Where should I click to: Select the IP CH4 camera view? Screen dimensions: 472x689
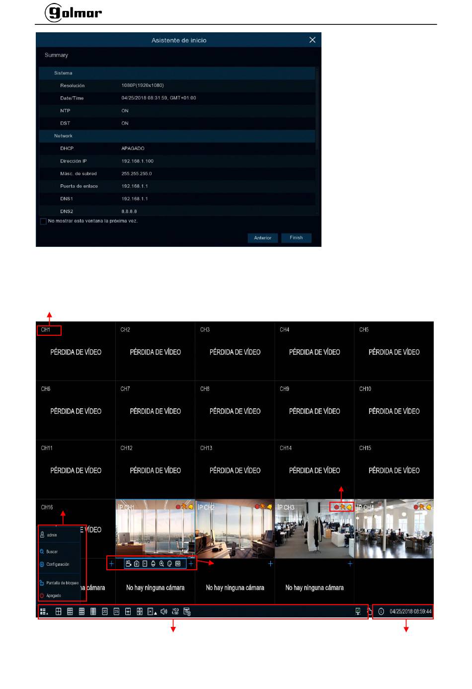point(394,529)
